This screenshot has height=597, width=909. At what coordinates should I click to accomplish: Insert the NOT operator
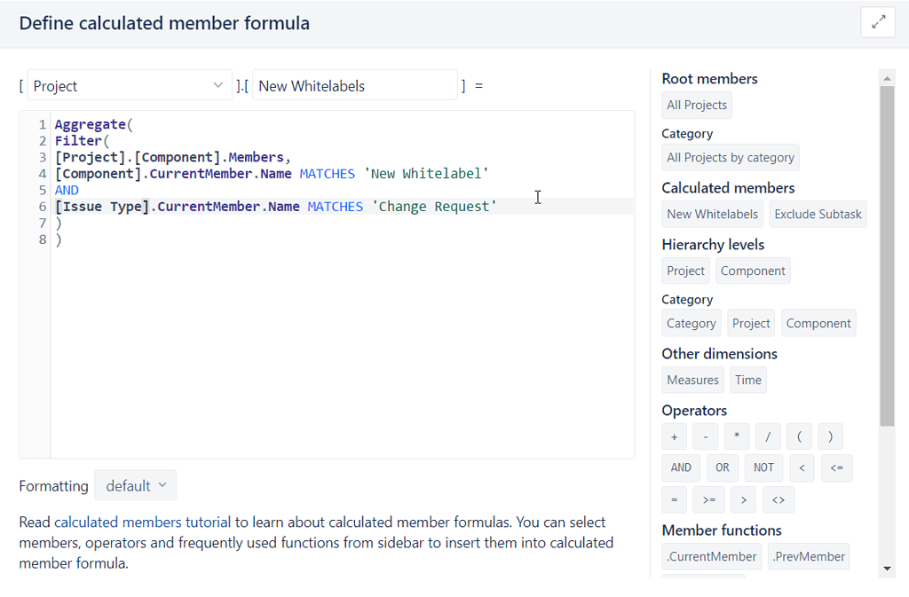pos(763,467)
